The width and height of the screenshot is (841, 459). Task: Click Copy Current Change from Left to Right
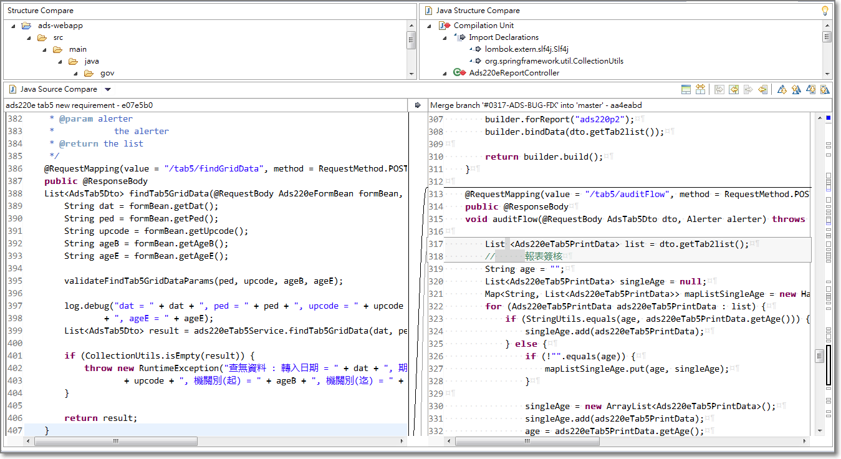tap(748, 89)
